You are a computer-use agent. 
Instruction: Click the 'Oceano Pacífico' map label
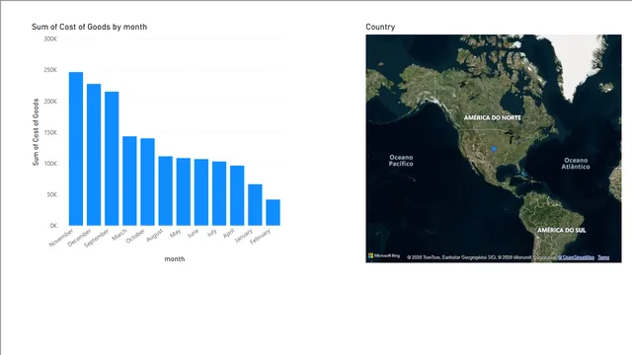coord(401,161)
